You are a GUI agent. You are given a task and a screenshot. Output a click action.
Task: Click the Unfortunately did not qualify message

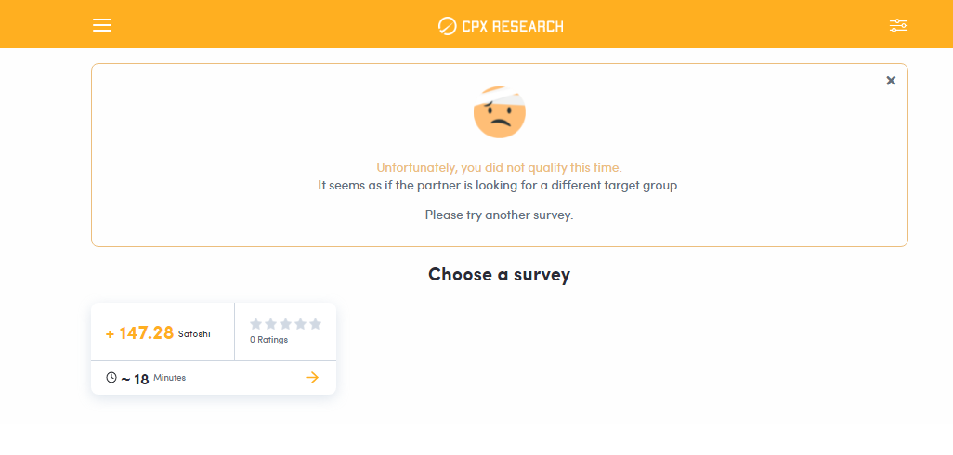[499, 167]
